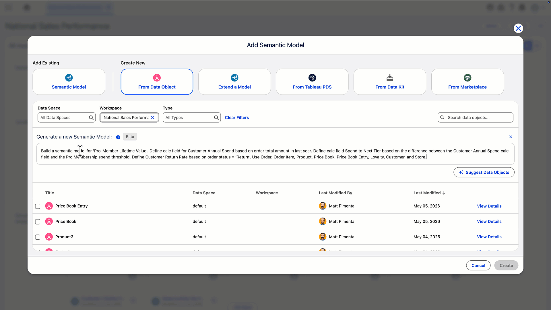The width and height of the screenshot is (551, 310).
Task: Choose the Extend a Model card
Action: (x=234, y=82)
